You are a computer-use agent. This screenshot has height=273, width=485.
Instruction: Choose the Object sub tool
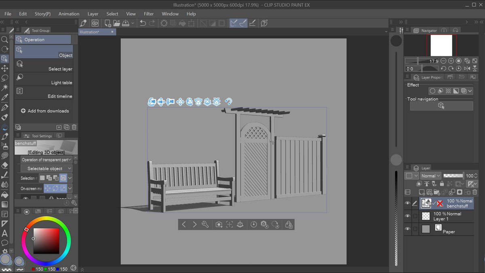pos(44,52)
